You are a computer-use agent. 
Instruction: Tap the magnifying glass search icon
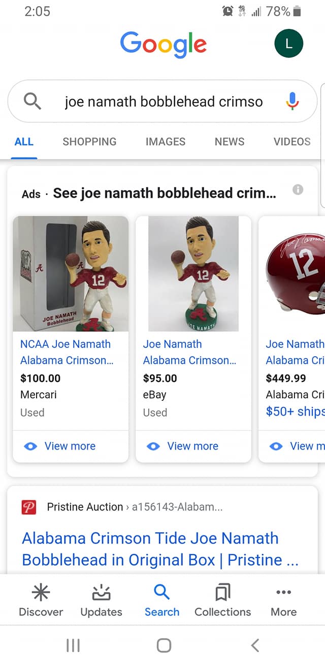click(x=32, y=102)
